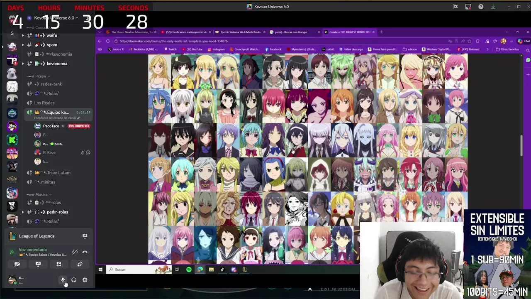Open white dog server icon
Screen dimensions: 531x299
pyautogui.click(x=12, y=74)
